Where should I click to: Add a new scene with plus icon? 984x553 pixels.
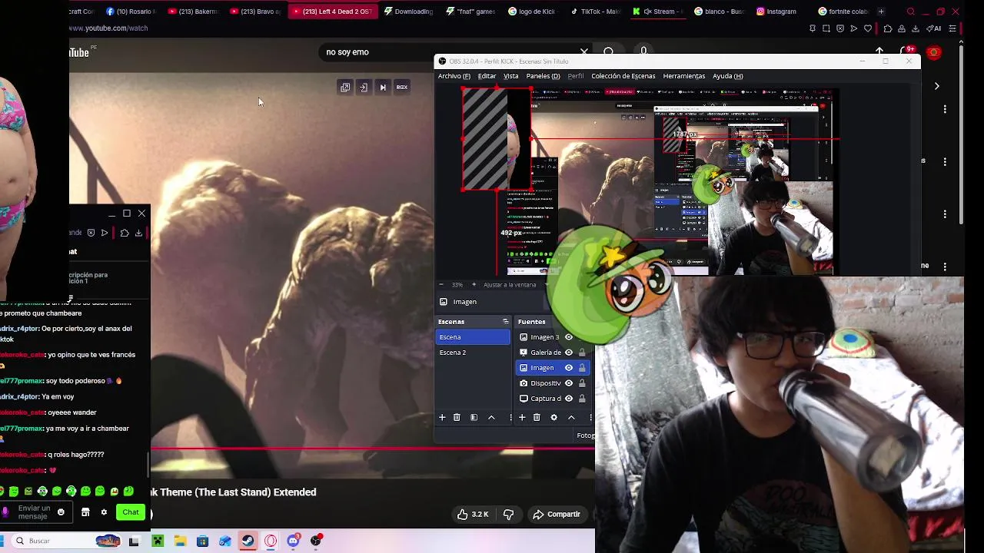[442, 417]
